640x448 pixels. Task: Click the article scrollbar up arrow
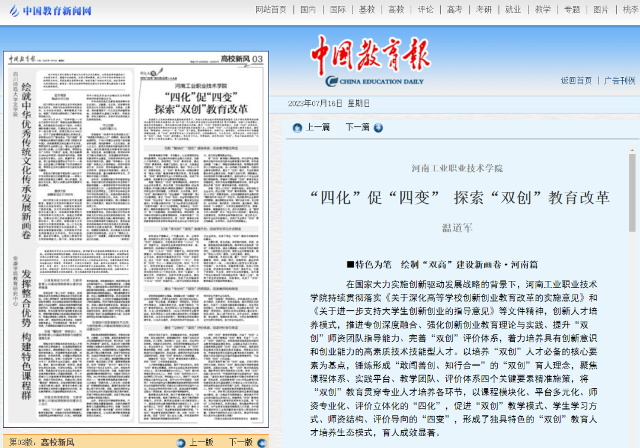pyautogui.click(x=632, y=151)
